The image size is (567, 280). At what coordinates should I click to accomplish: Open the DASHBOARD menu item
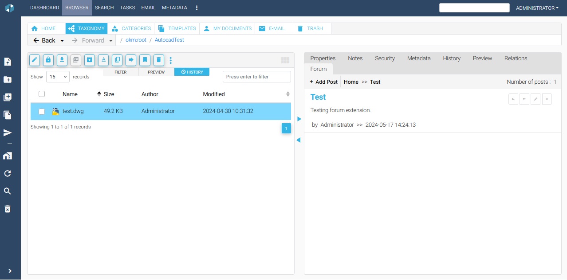click(x=44, y=8)
